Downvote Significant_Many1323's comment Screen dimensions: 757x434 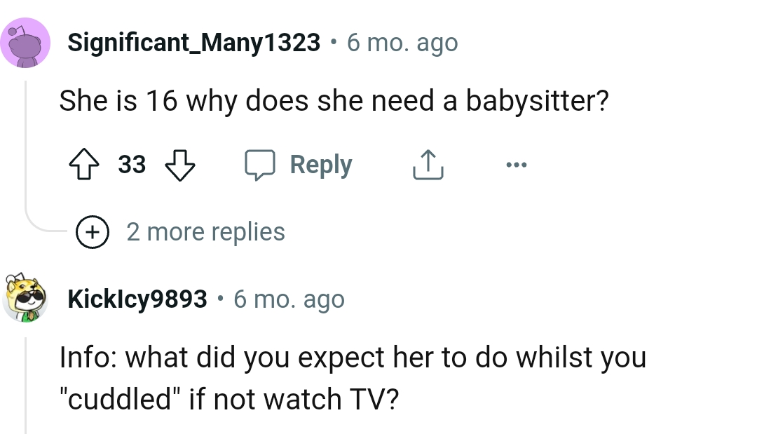(180, 165)
